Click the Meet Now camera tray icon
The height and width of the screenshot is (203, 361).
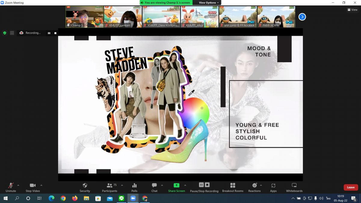(304, 198)
